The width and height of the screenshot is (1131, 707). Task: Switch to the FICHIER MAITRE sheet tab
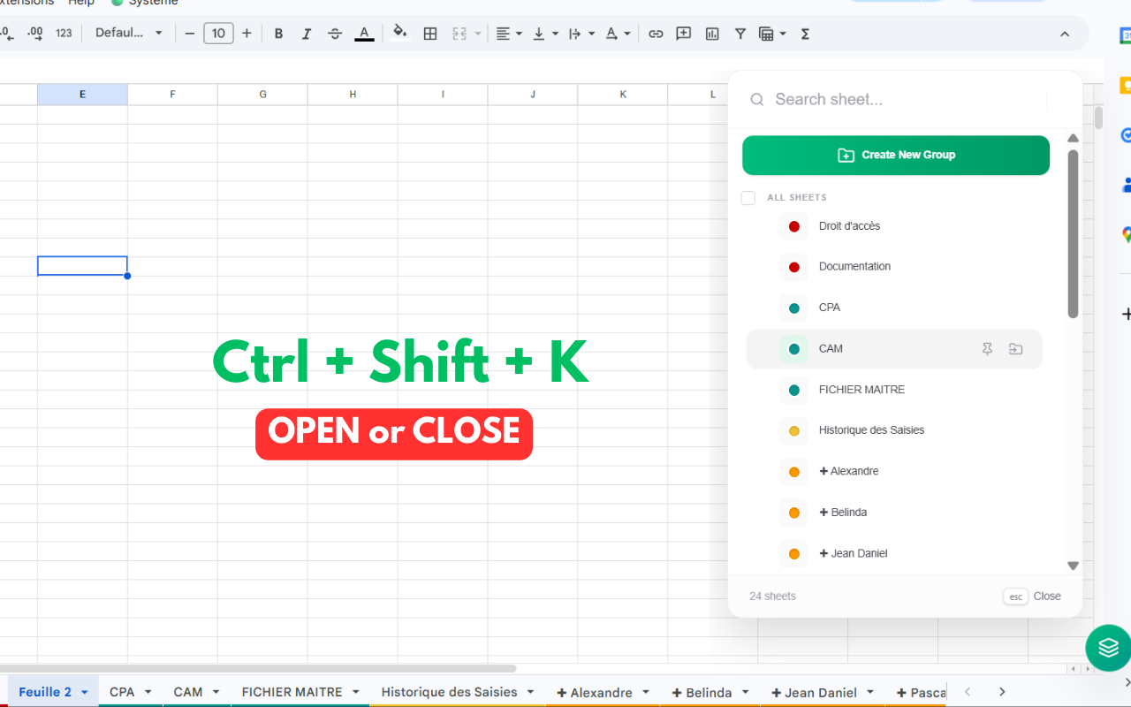click(292, 692)
